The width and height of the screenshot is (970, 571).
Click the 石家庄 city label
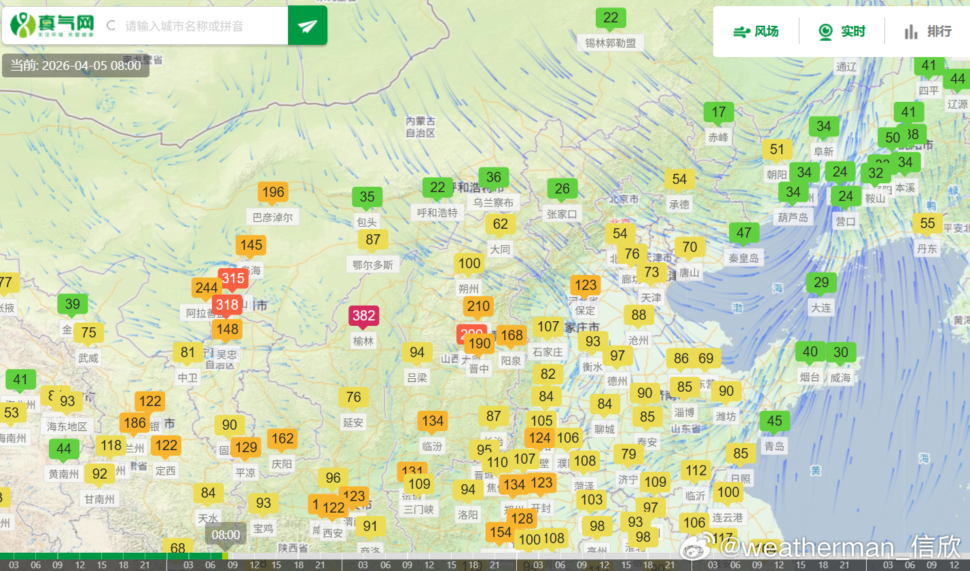pos(547,352)
